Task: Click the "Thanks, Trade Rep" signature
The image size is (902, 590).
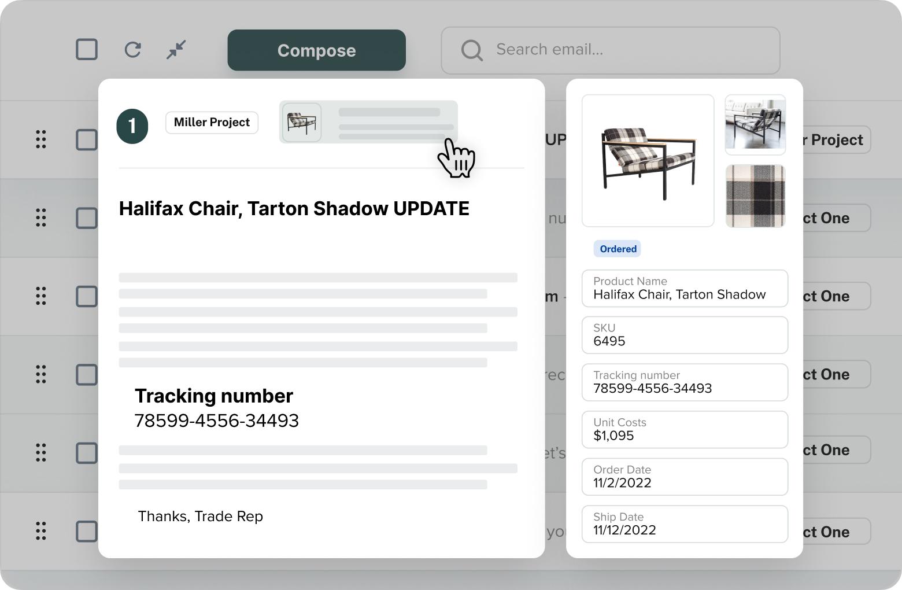Action: 201,517
